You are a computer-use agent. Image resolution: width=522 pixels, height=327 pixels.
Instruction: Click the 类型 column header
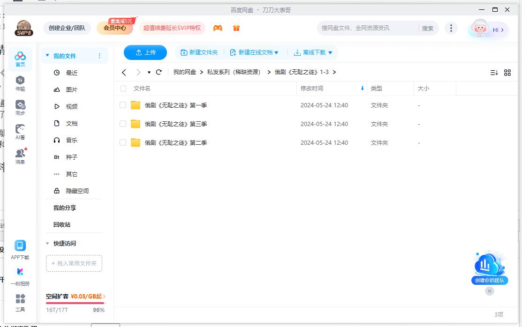[377, 89]
